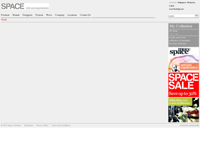200x150 pixels.
Task: Open the My Collection heading
Action: [181, 26]
